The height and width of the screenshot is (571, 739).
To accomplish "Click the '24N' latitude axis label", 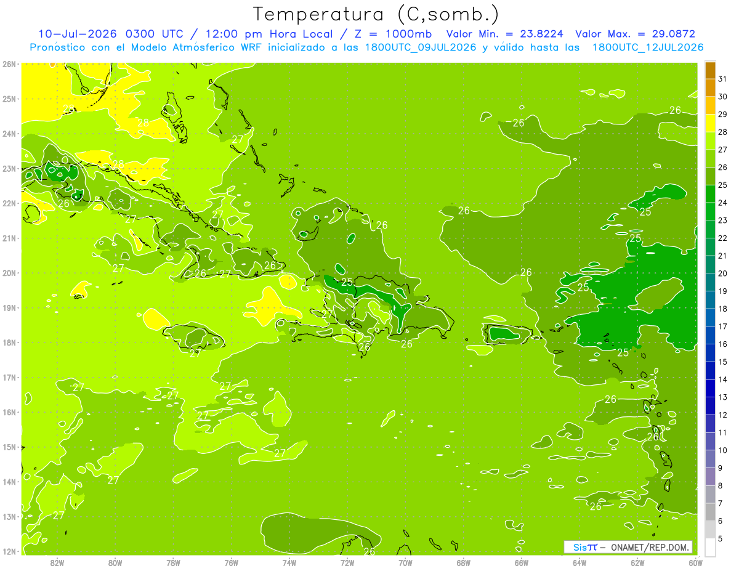I will 9,134.
